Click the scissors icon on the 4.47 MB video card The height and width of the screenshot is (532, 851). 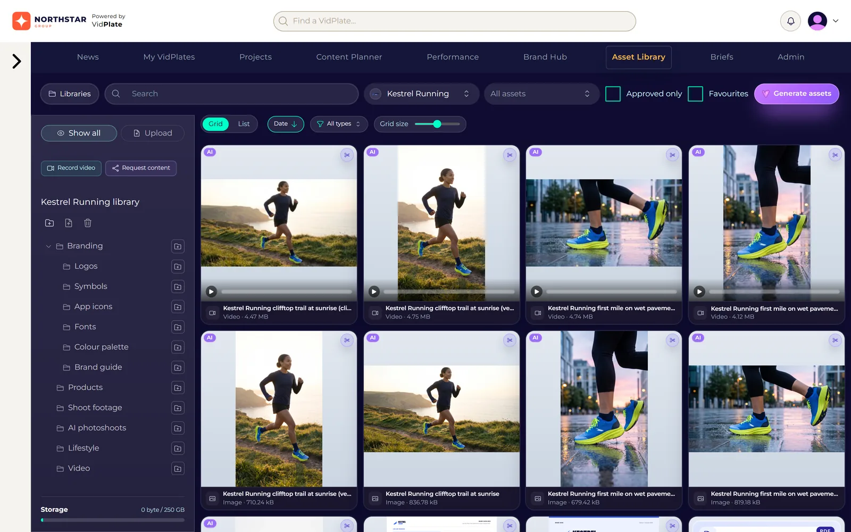(347, 155)
